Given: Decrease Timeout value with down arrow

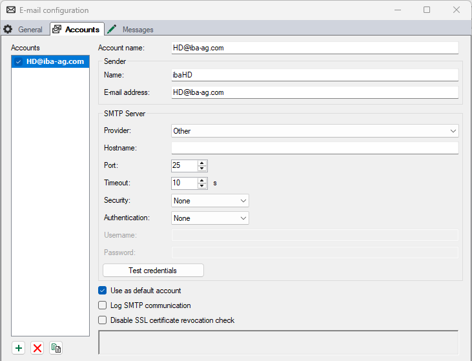Looking at the screenshot, I should 202,186.
